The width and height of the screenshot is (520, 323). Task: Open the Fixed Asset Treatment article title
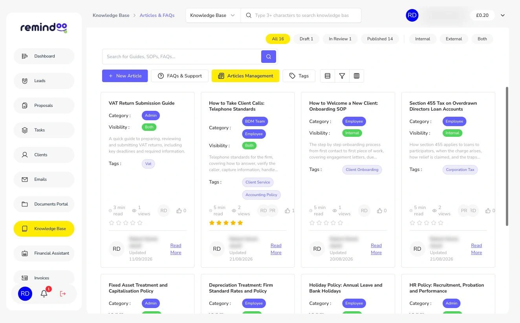pyautogui.click(x=138, y=288)
